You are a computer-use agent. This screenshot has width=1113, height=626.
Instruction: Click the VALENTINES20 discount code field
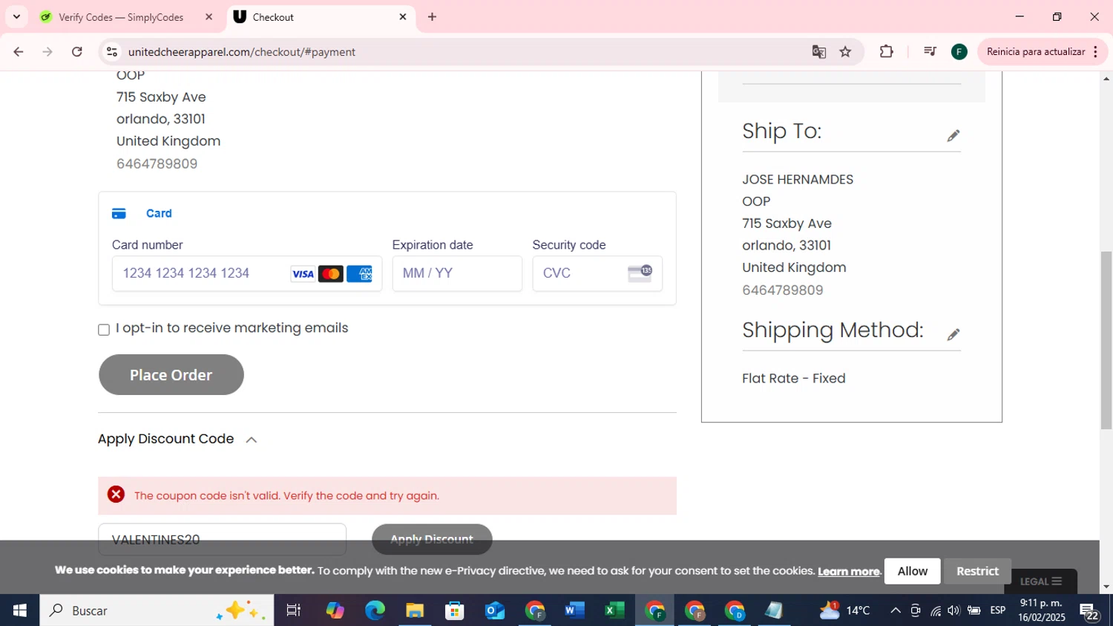tap(222, 539)
